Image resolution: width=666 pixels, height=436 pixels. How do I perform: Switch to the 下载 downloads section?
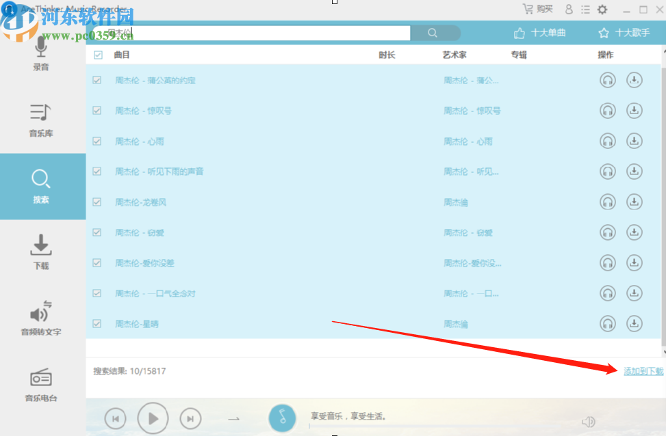click(40, 251)
